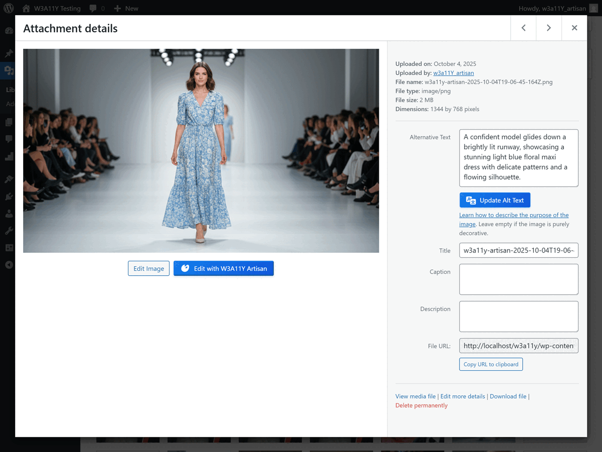This screenshot has height=452, width=602.
Task: Open the Delete permanently link
Action: pos(421,405)
